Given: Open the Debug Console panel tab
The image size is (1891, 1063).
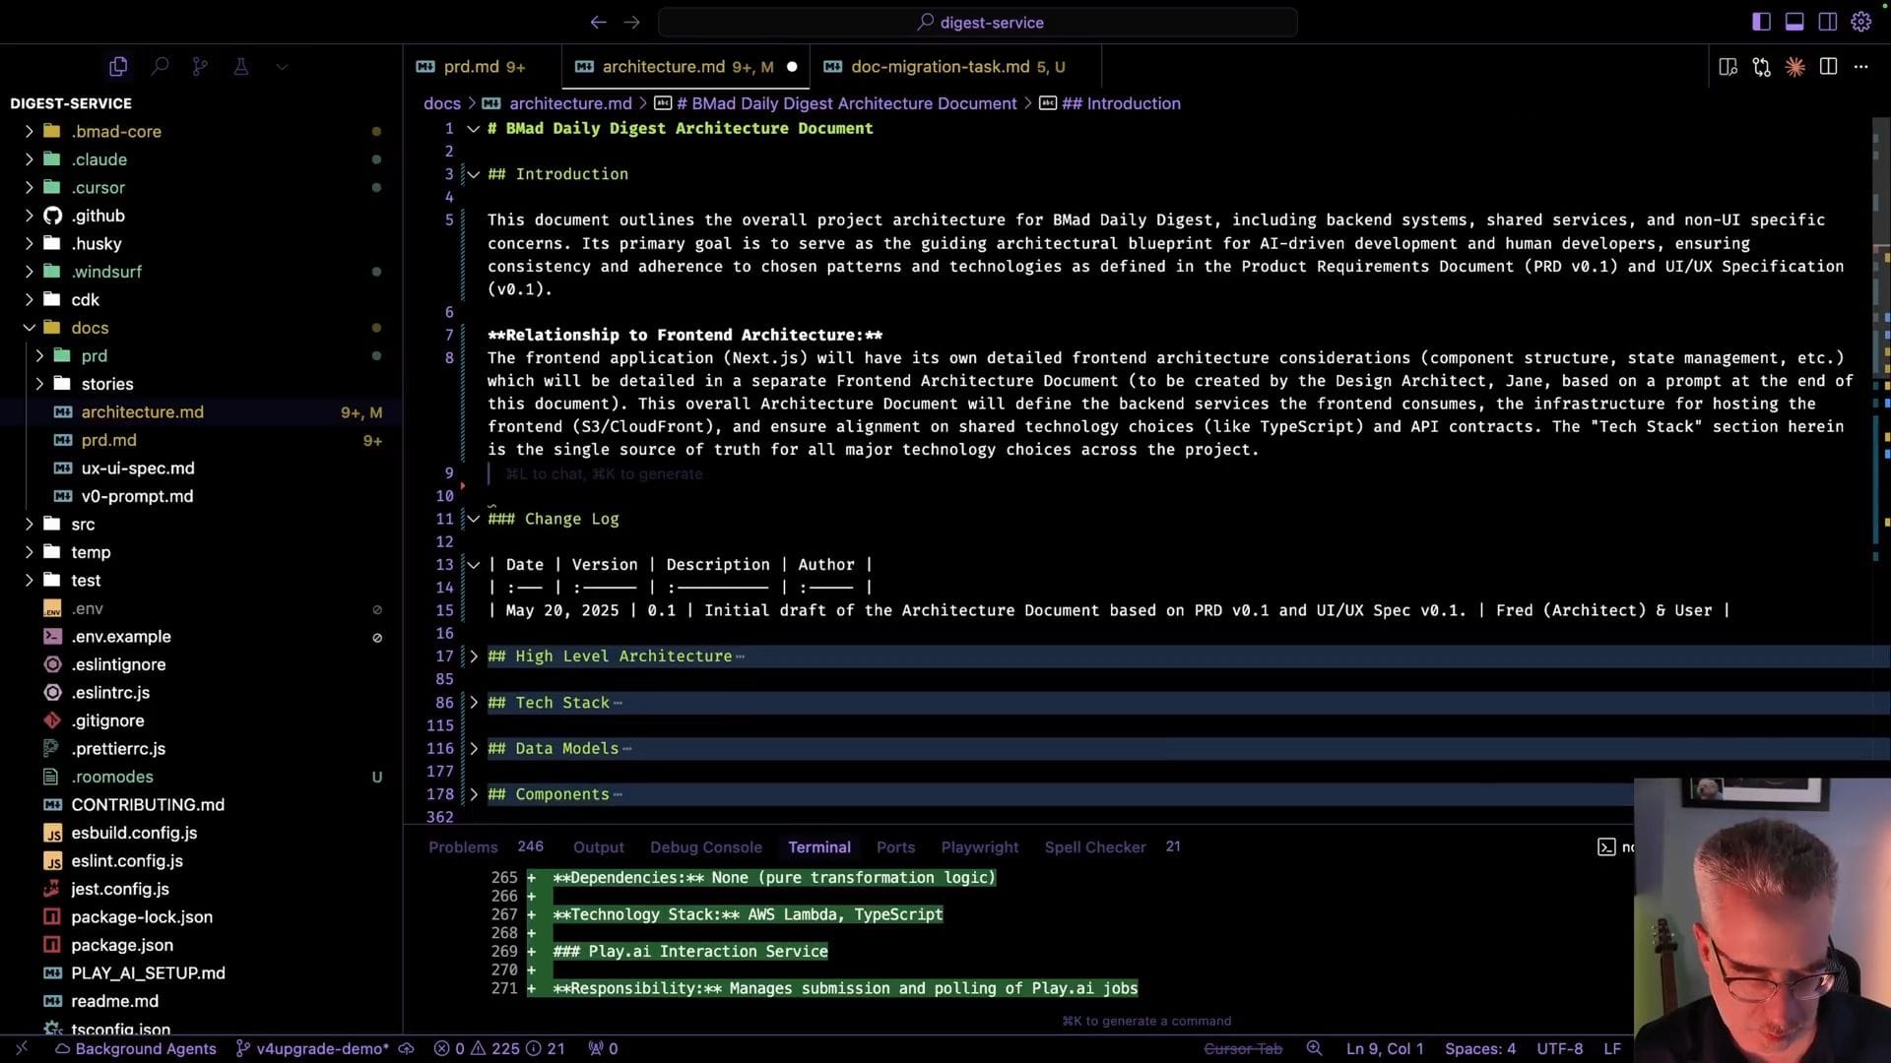Looking at the screenshot, I should click(x=705, y=847).
